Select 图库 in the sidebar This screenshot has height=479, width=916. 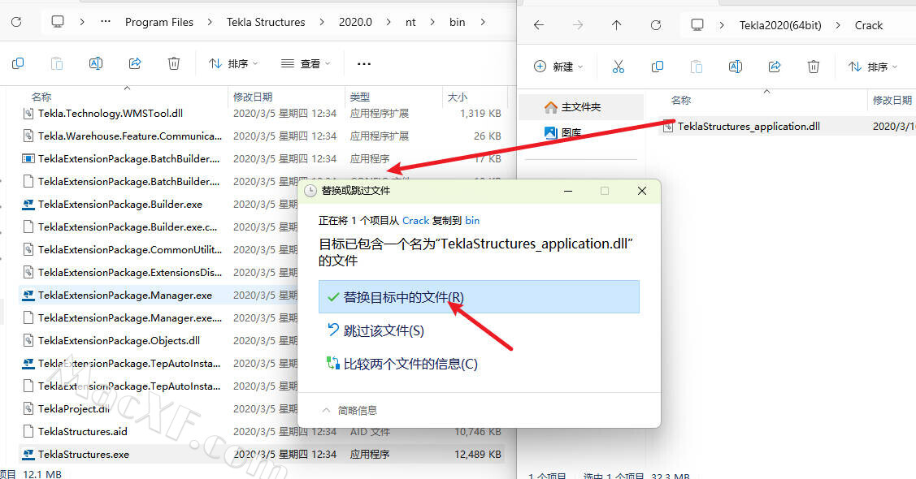tap(571, 132)
